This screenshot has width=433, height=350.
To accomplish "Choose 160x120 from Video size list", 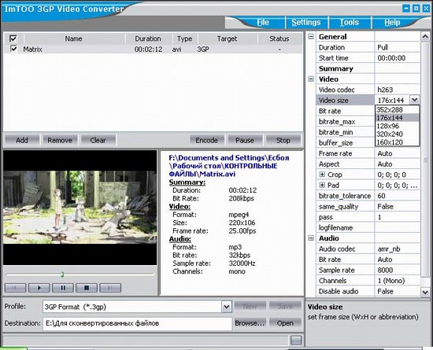I will pyautogui.click(x=397, y=142).
